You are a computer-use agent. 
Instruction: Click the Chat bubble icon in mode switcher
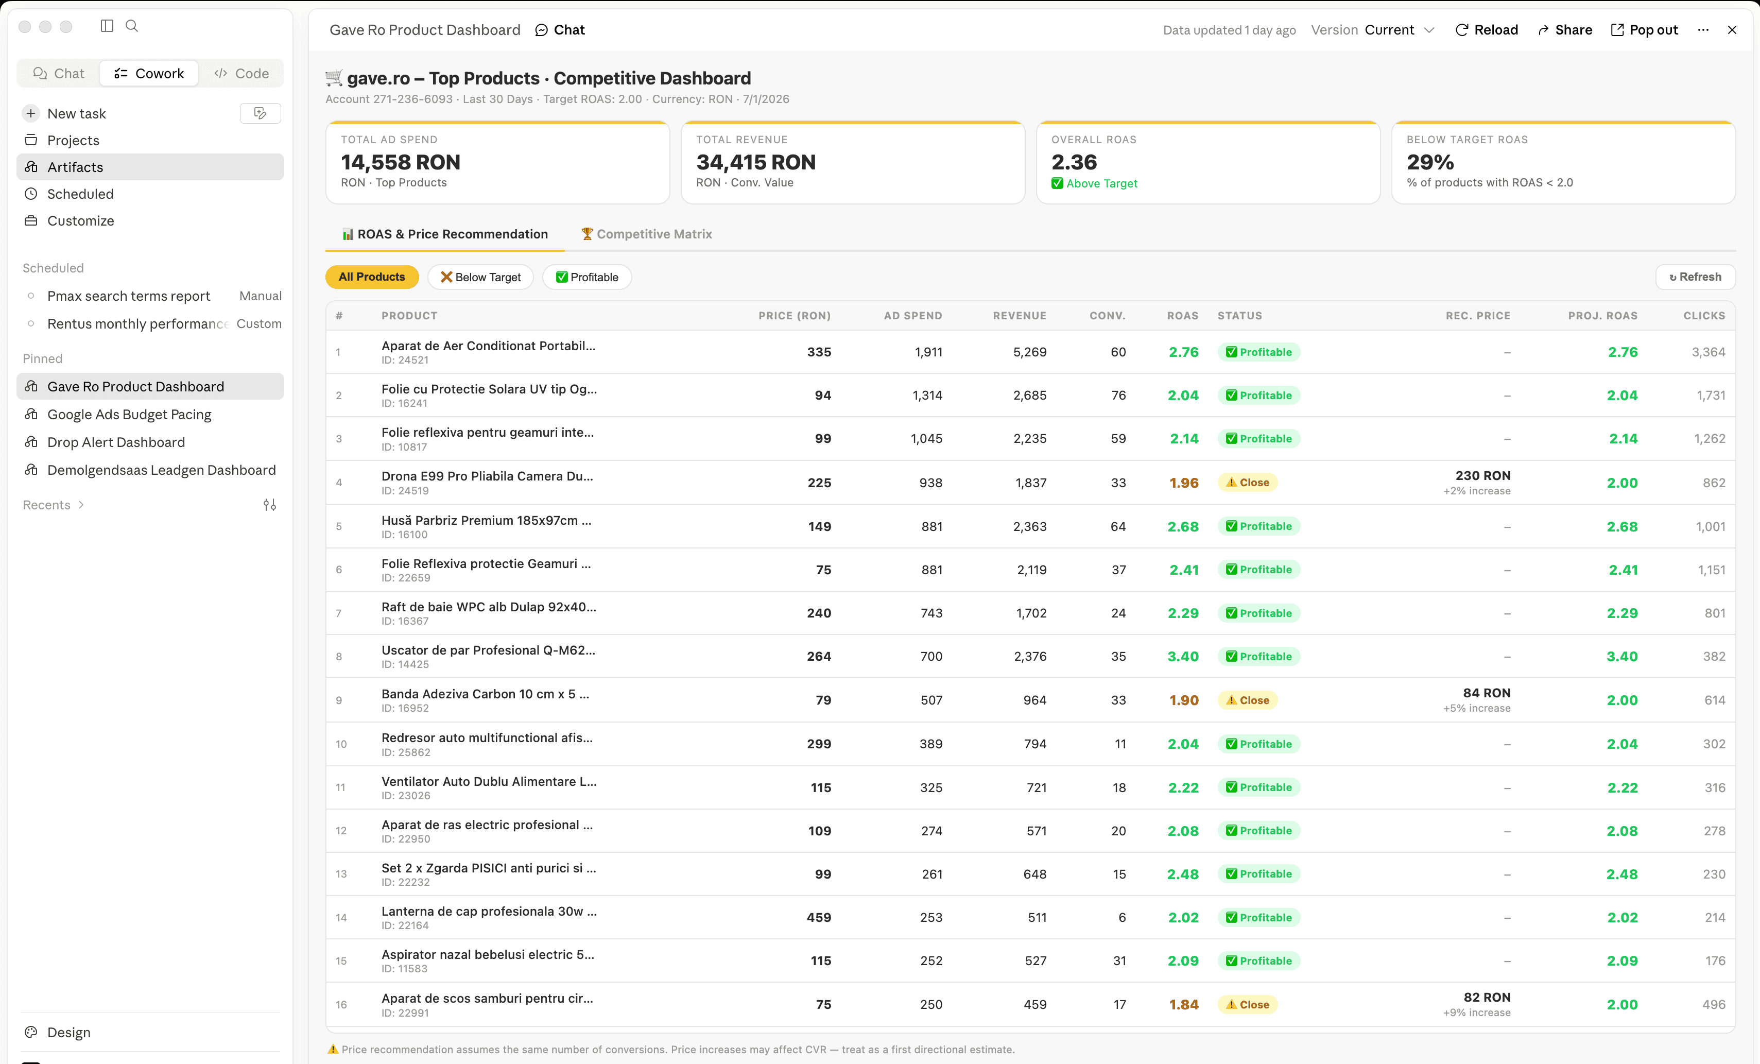pos(40,74)
